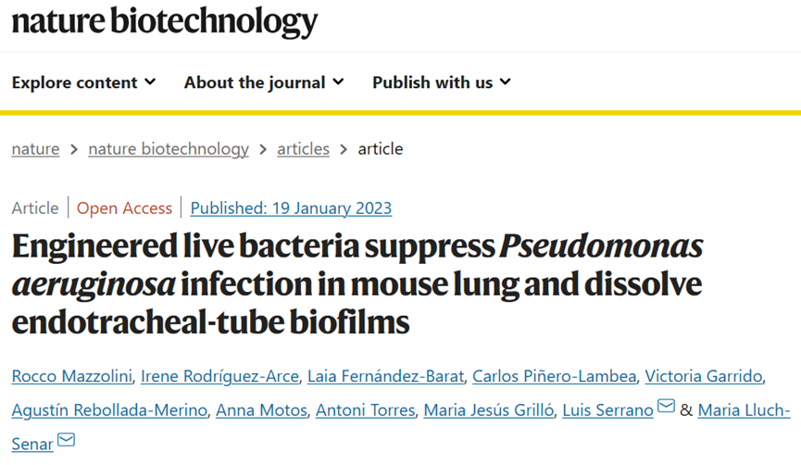The width and height of the screenshot is (801, 465).
Task: Select author Irene Rodríguez-Arce
Action: [x=220, y=376]
